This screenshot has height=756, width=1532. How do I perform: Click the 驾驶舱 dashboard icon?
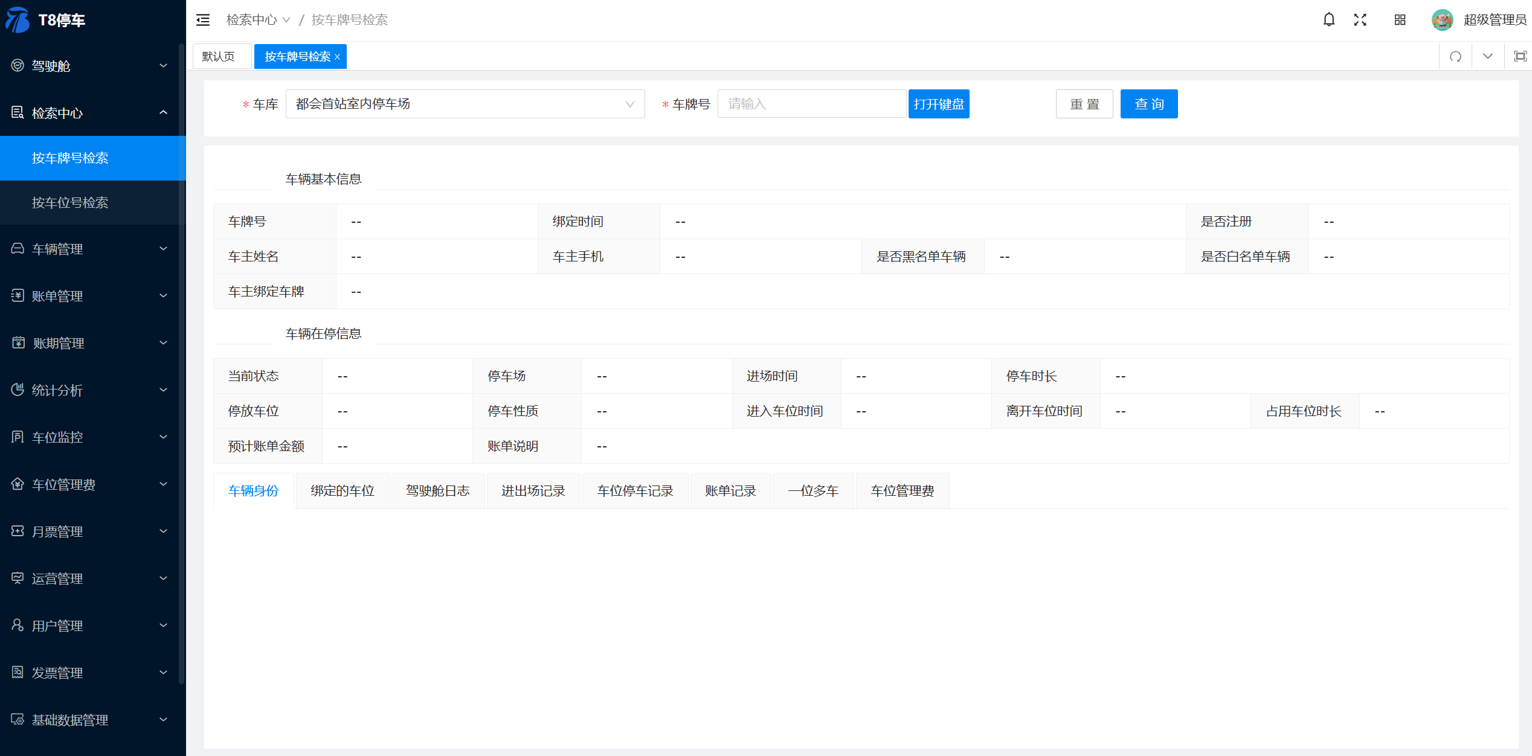pos(18,65)
